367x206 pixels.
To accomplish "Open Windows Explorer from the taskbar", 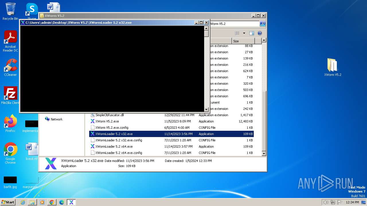I will [x=32, y=202].
